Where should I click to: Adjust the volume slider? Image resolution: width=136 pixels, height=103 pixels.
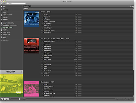[x=15, y=99]
